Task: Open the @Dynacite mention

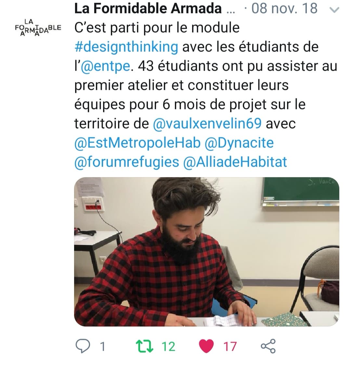Action: pyautogui.click(x=239, y=143)
